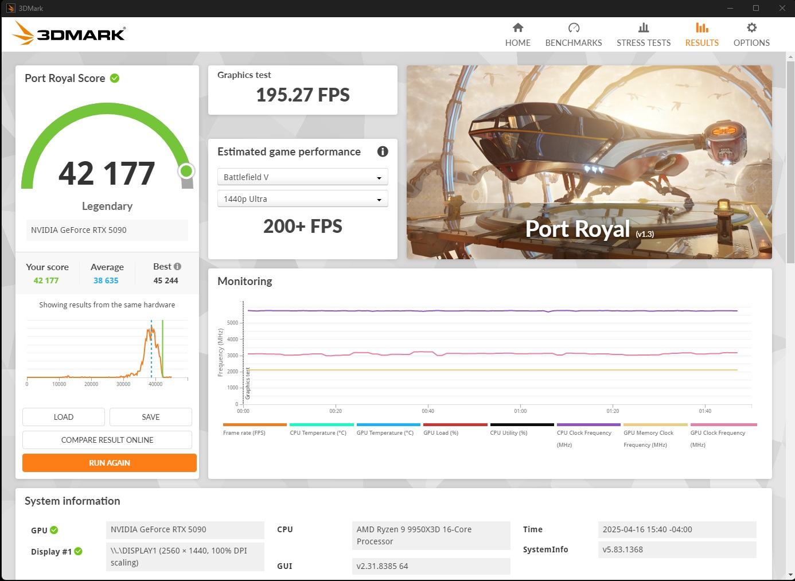Open the Estimated game performance info icon
Screen dimensions: 795x581
(x=383, y=151)
